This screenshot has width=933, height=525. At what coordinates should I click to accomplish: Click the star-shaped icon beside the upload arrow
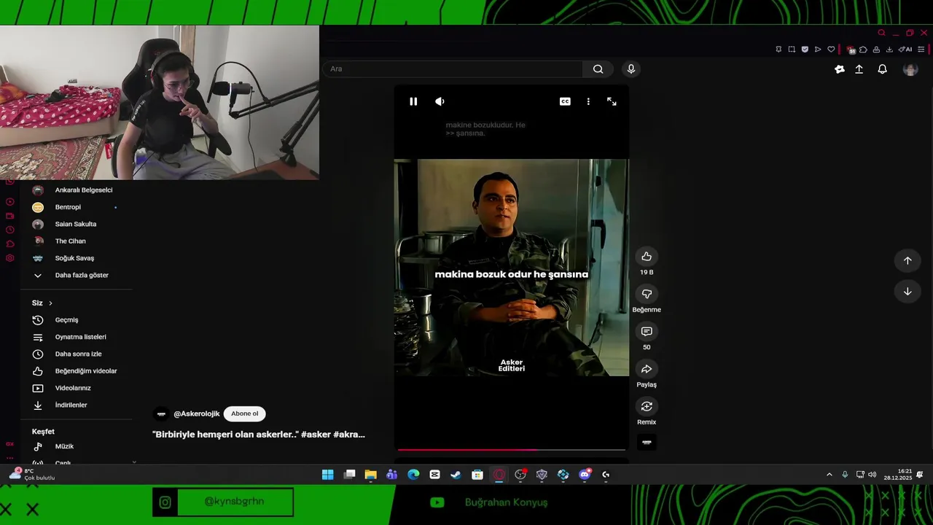tap(840, 69)
